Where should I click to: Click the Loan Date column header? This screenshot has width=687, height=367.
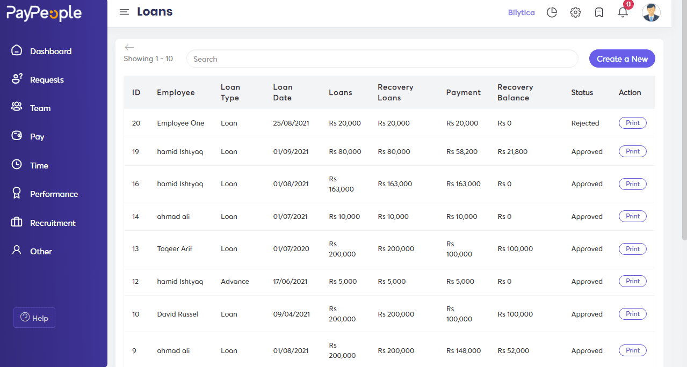coord(283,92)
